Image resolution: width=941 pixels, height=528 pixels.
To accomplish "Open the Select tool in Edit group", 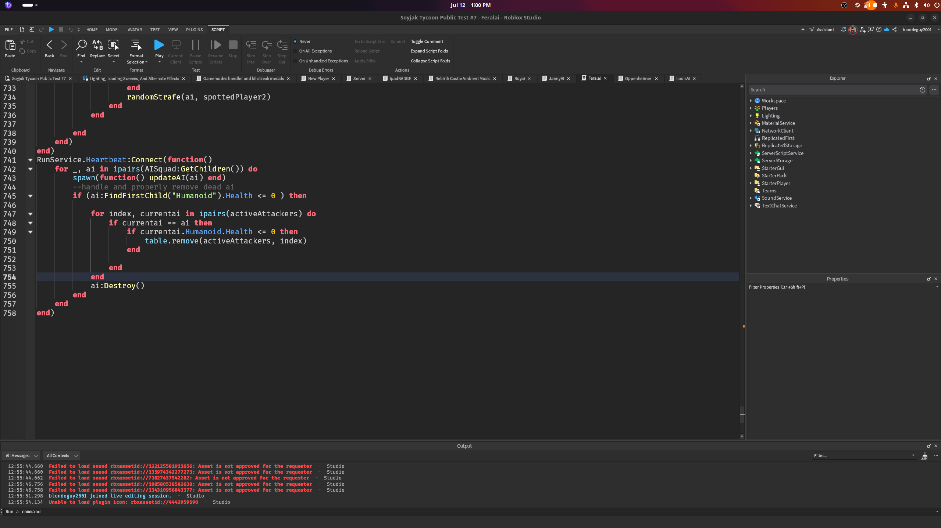I will pos(113,45).
